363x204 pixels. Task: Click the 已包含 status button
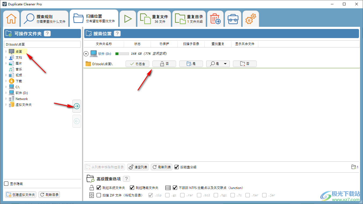[x=137, y=64]
